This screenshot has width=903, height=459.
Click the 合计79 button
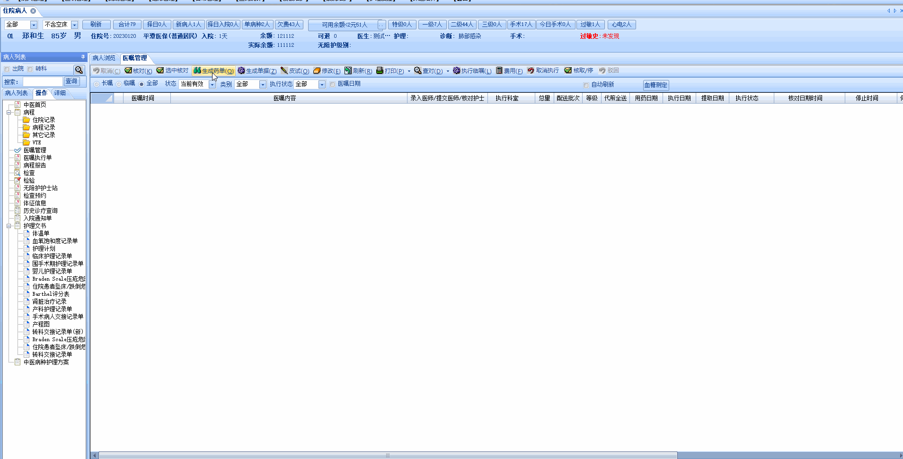point(127,25)
